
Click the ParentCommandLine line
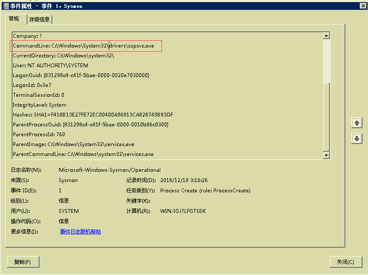pyautogui.click(x=83, y=154)
